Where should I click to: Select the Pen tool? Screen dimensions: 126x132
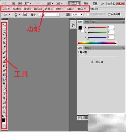tap(4, 89)
